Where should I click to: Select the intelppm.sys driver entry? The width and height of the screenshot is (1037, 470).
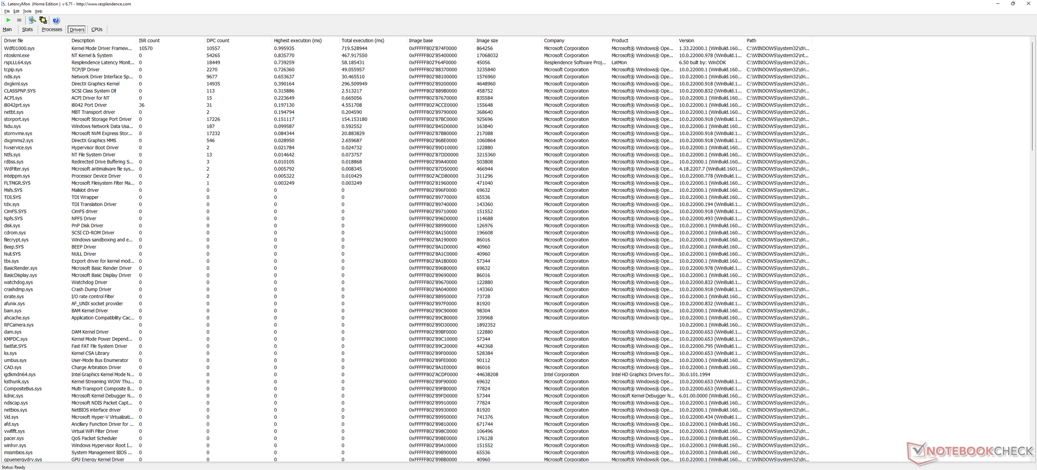(x=17, y=176)
